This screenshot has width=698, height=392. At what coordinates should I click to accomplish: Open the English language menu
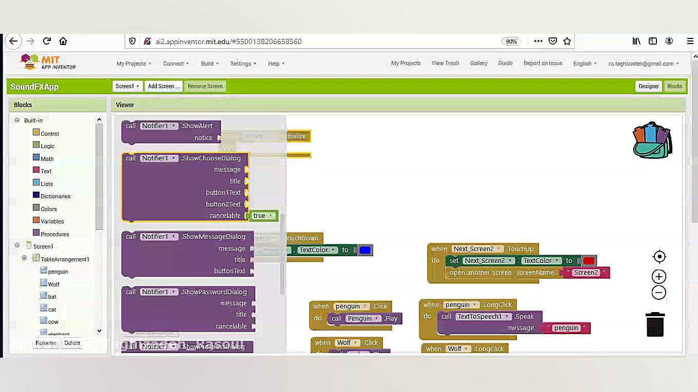tap(585, 64)
